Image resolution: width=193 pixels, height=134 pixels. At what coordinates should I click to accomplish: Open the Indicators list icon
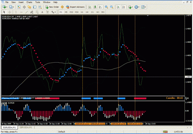(x=130, y=7)
